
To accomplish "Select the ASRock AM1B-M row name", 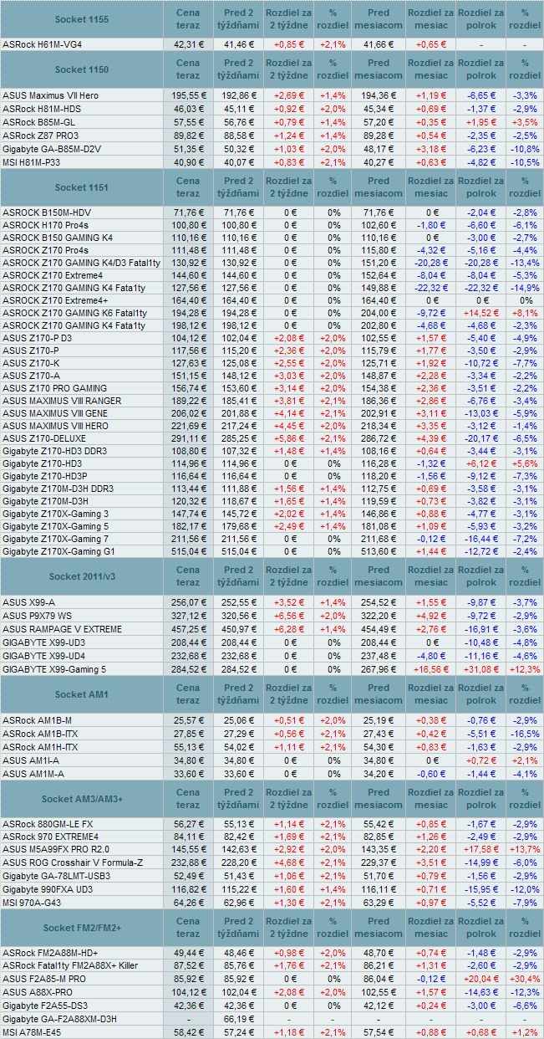I will [37, 720].
